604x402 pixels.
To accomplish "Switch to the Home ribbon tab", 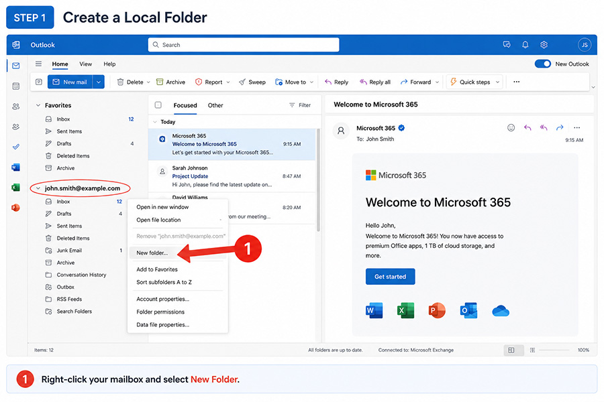I will point(60,64).
